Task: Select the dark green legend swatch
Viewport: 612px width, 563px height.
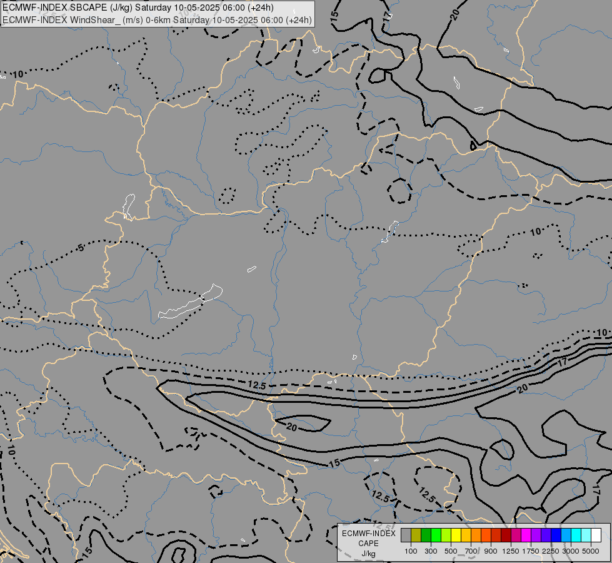Action: pos(426,535)
